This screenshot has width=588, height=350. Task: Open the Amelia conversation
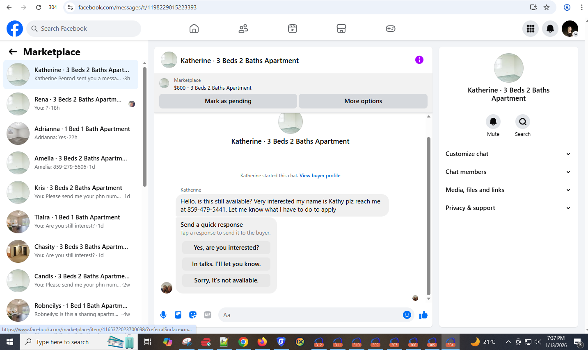tap(71, 163)
